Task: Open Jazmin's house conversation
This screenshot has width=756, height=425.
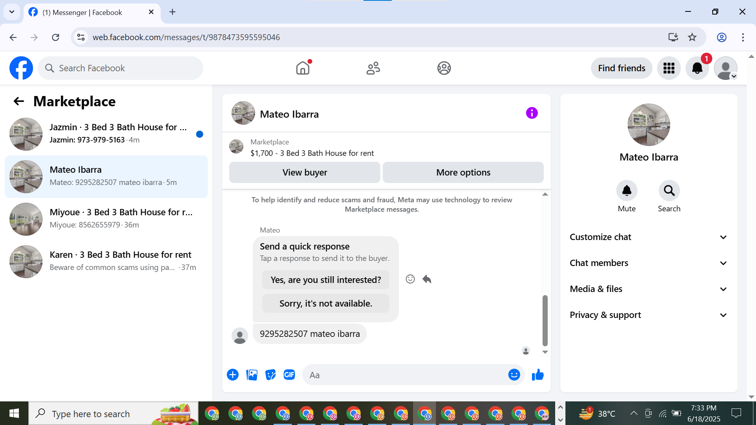Action: click(106, 134)
